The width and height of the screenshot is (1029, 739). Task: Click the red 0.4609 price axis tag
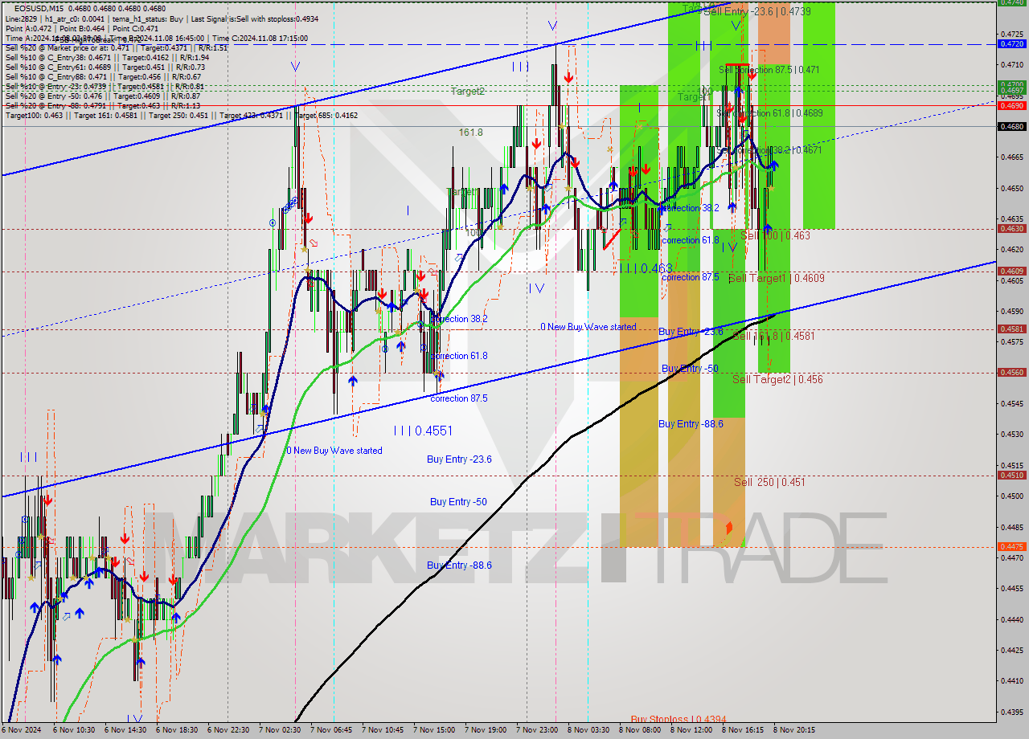(x=1011, y=271)
